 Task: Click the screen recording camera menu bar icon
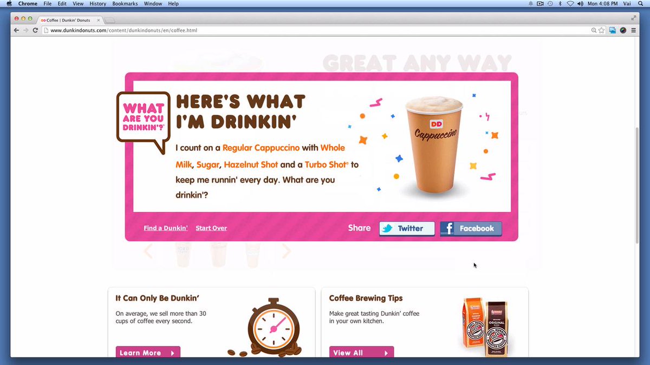point(540,4)
